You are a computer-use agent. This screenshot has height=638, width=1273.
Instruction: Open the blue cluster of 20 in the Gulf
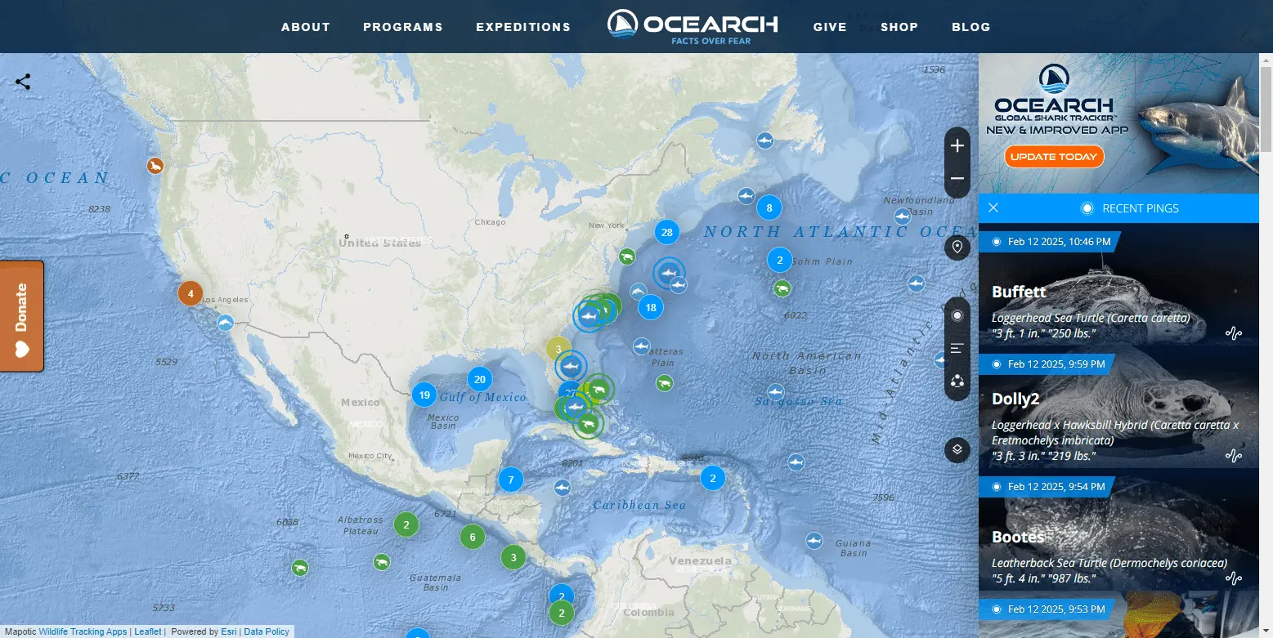click(x=480, y=379)
